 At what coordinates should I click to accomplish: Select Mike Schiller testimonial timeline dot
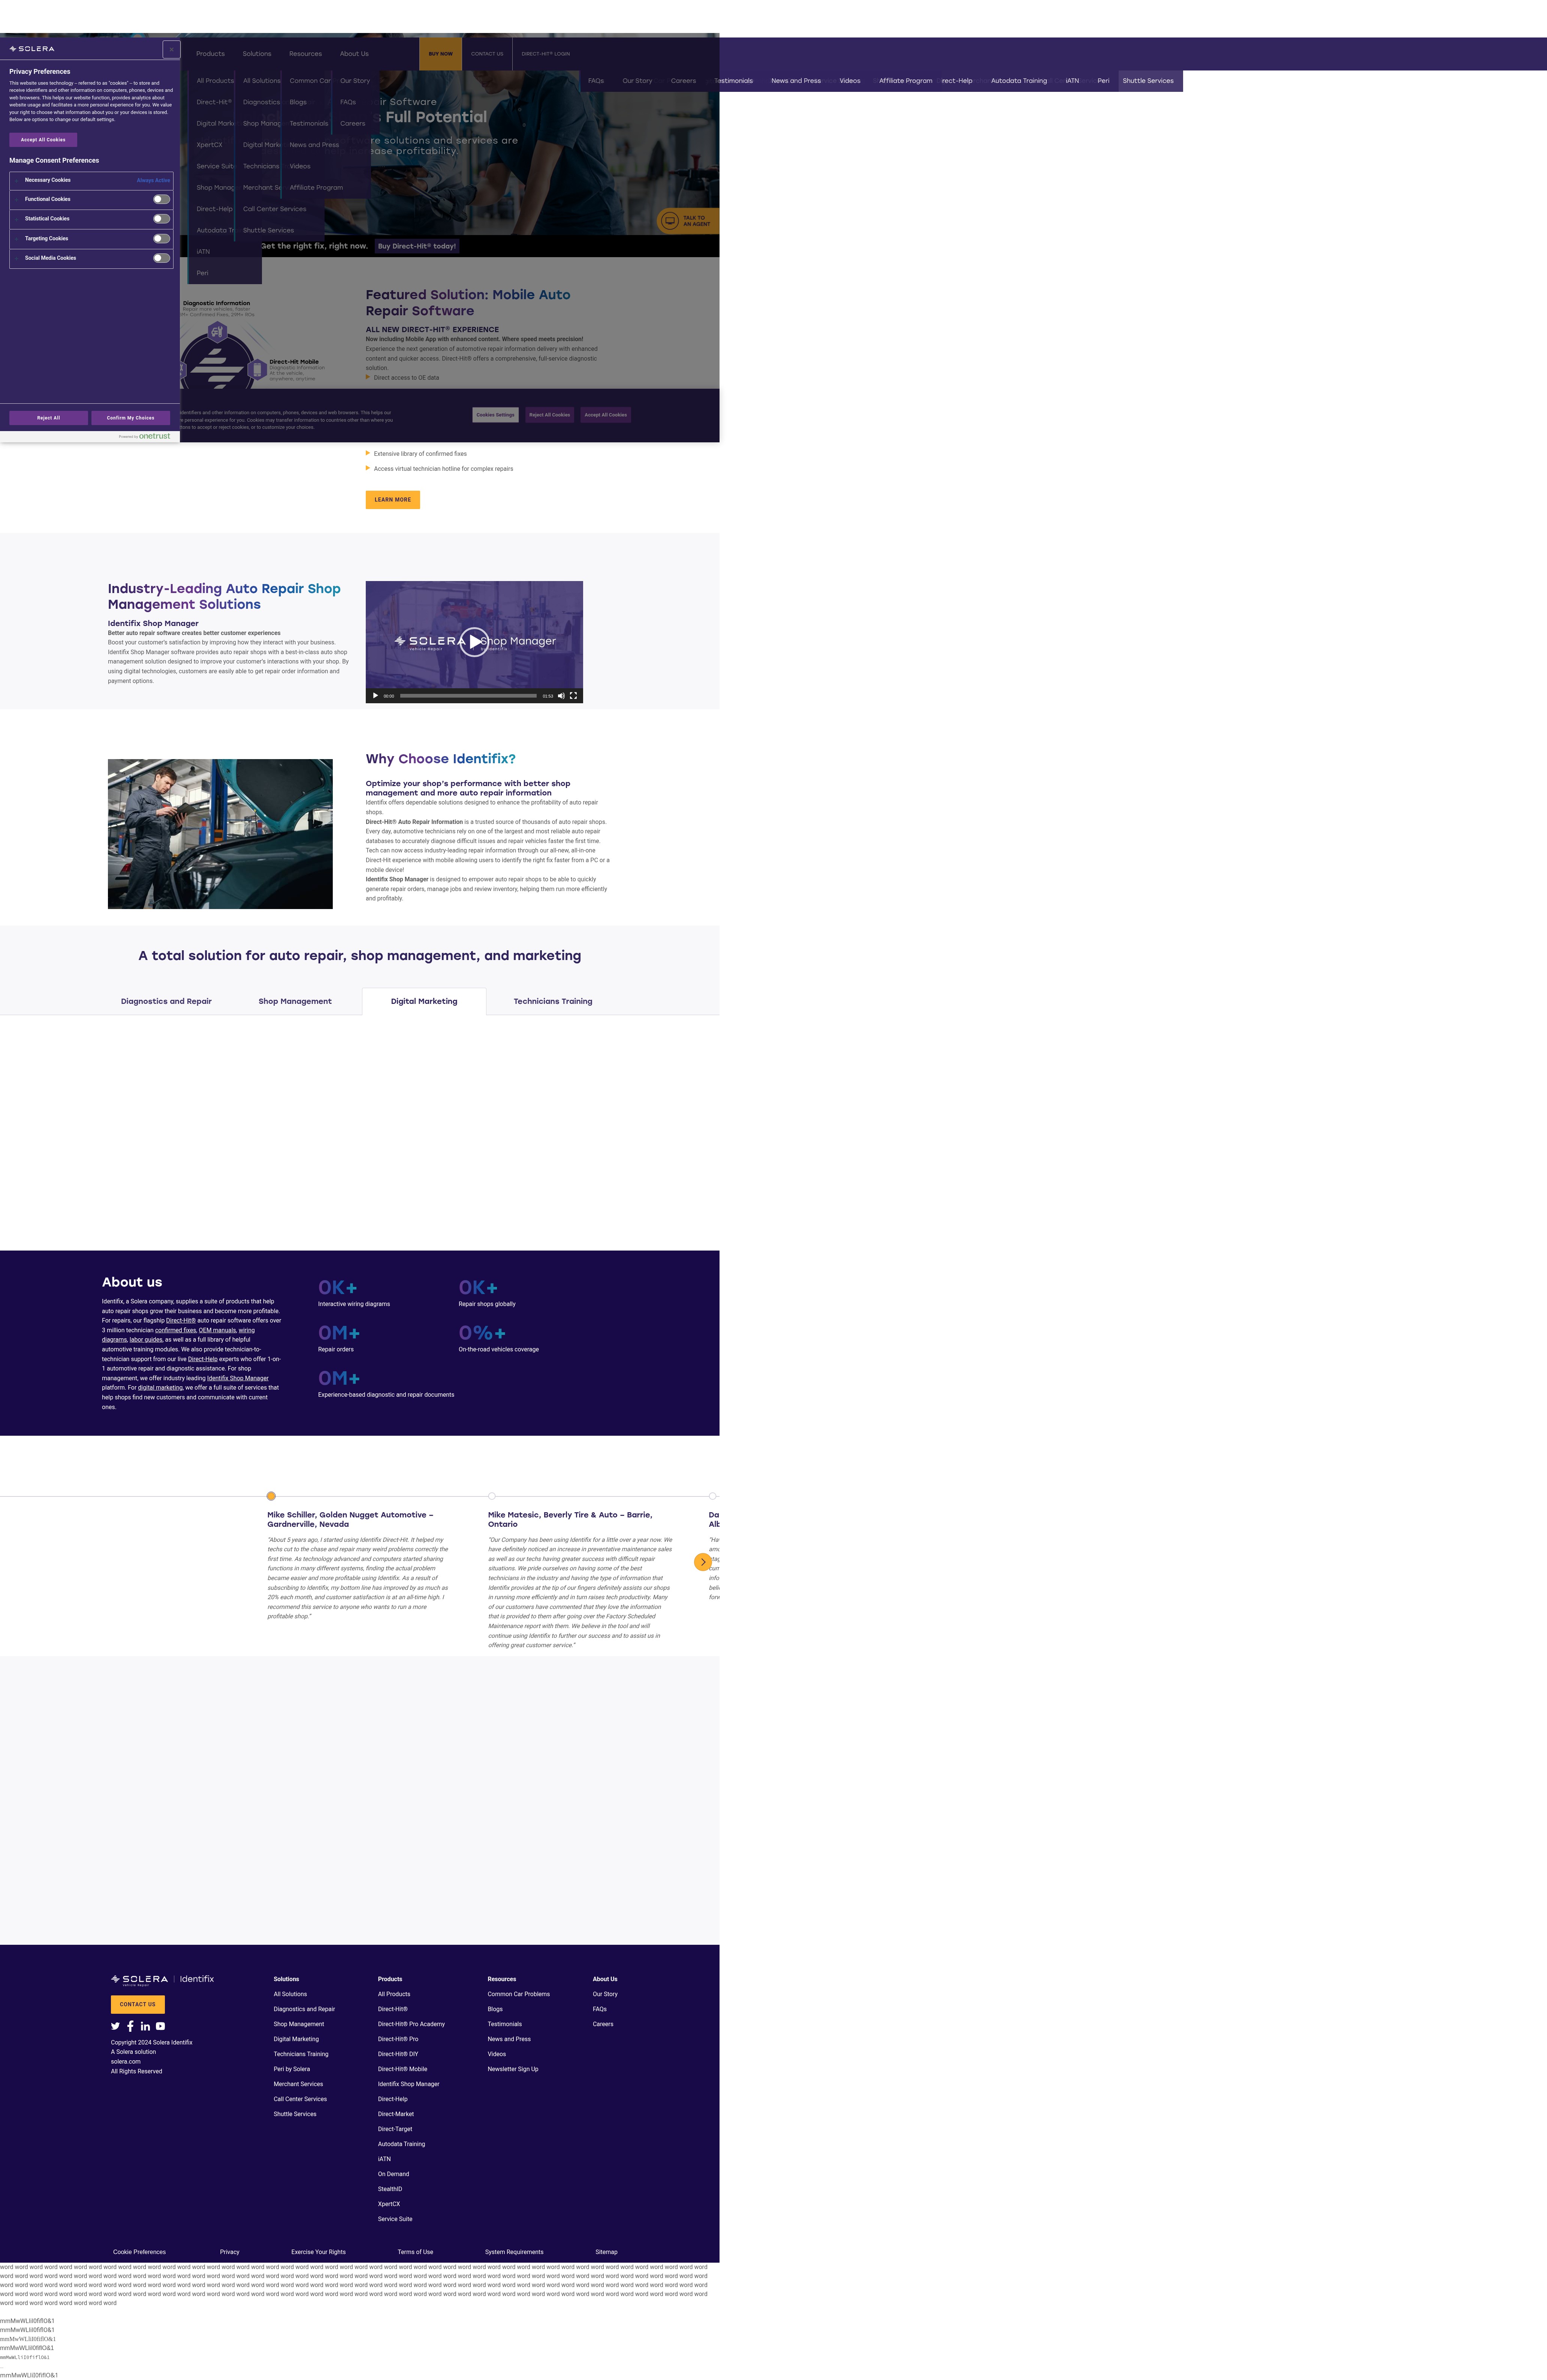pos(271,1496)
